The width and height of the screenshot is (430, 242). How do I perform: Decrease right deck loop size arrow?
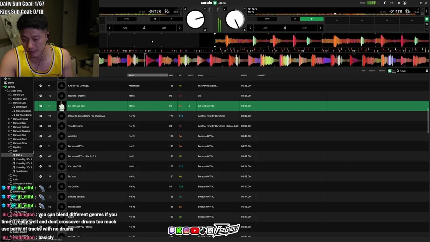250,28
